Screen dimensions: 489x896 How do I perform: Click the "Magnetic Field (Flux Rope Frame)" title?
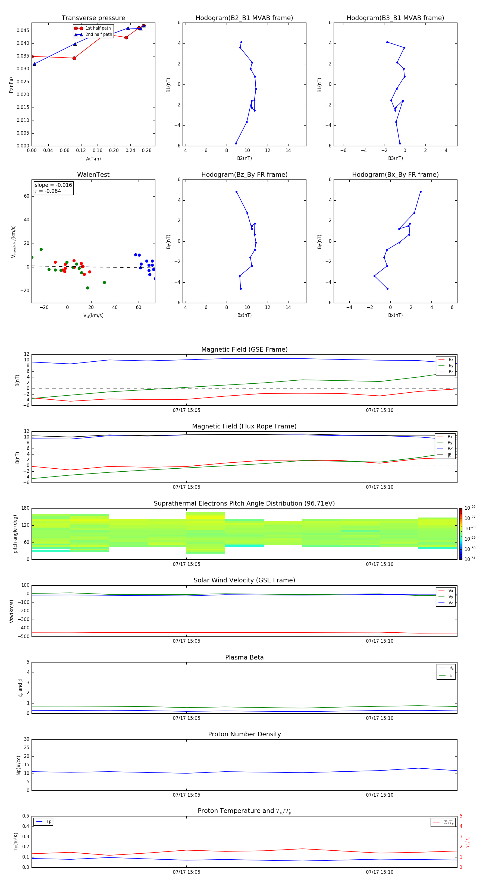[244, 427]
